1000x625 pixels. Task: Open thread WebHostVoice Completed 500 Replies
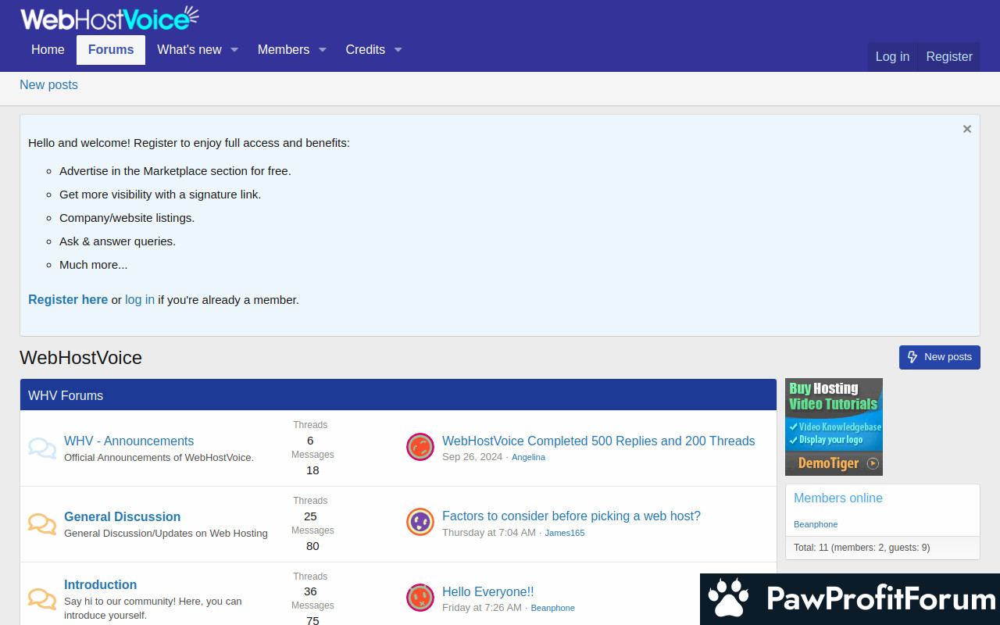pos(598,441)
